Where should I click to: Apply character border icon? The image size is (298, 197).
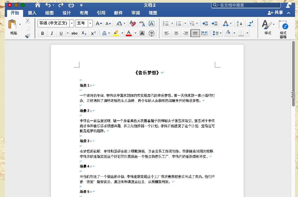pos(151,23)
